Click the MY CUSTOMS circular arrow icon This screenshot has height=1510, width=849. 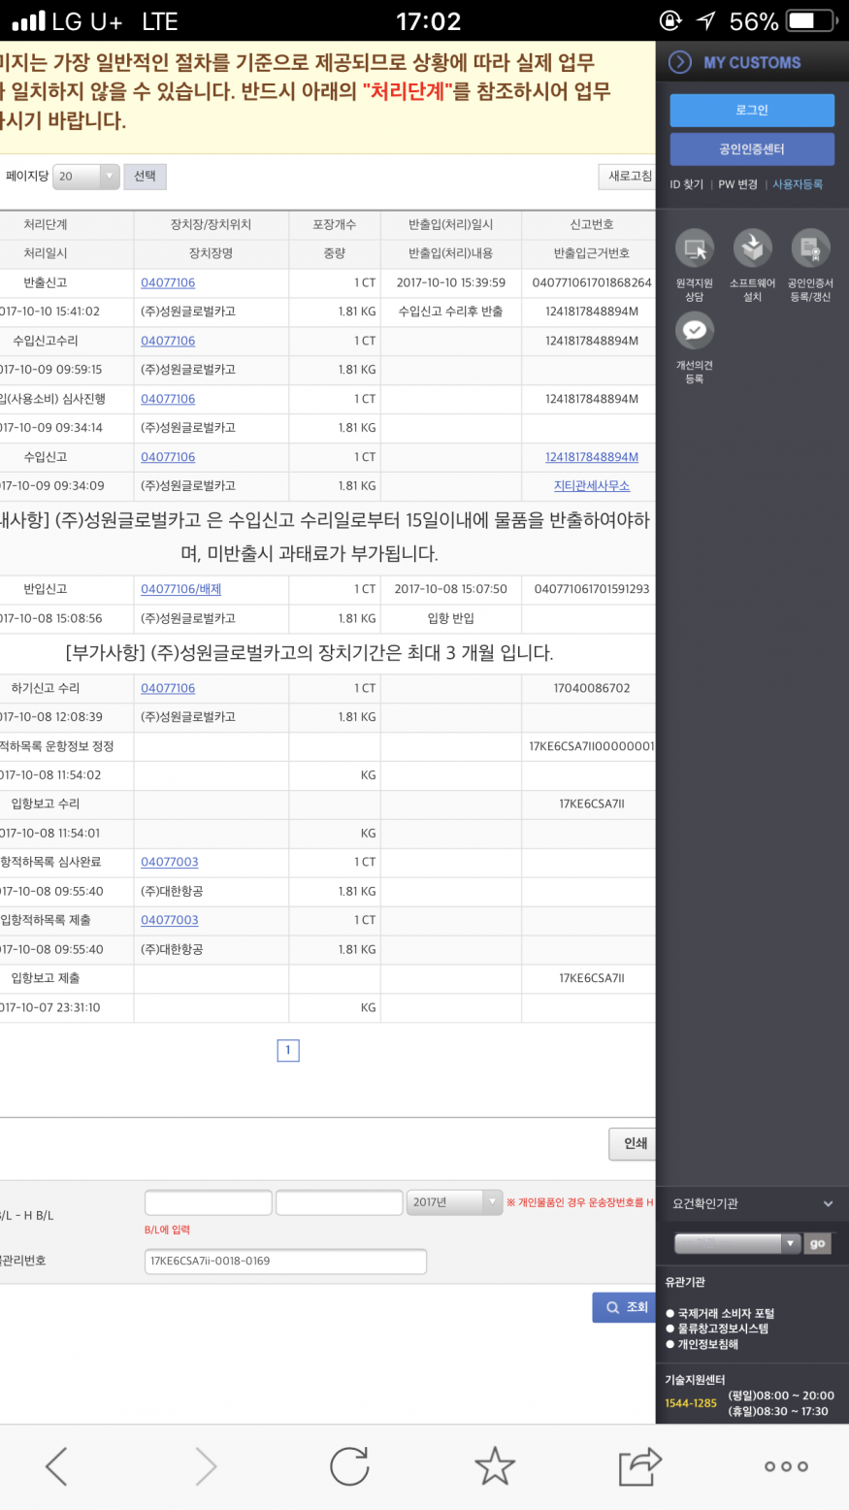[680, 62]
